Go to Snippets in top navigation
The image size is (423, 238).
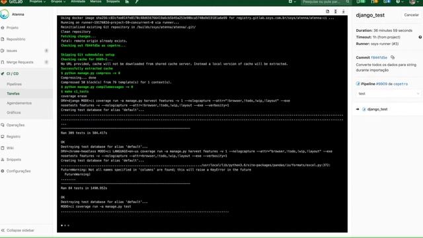113,1
